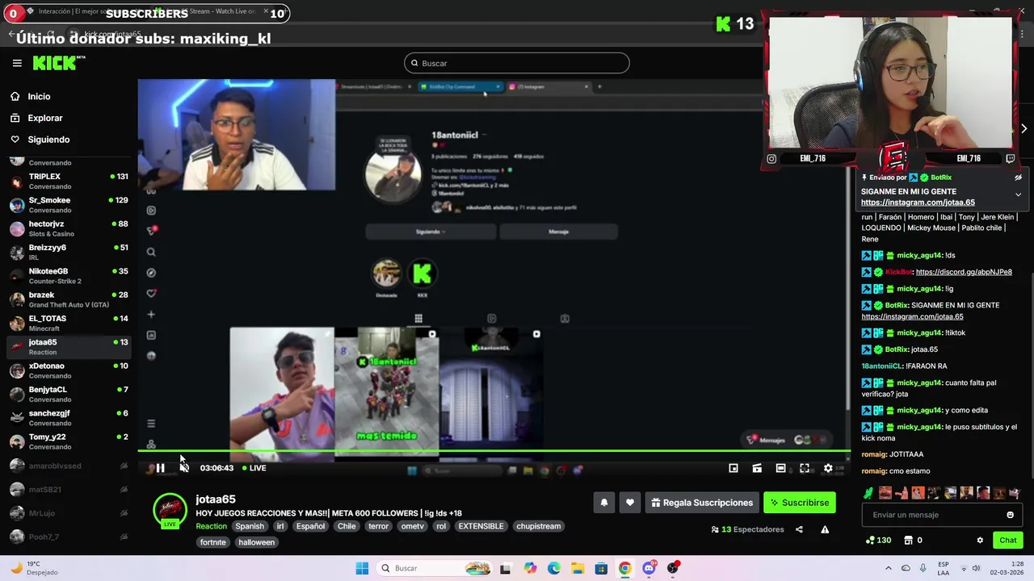Viewport: 1034px width, 581px height.
Task: Click the green KICK logo
Action: (x=58, y=63)
